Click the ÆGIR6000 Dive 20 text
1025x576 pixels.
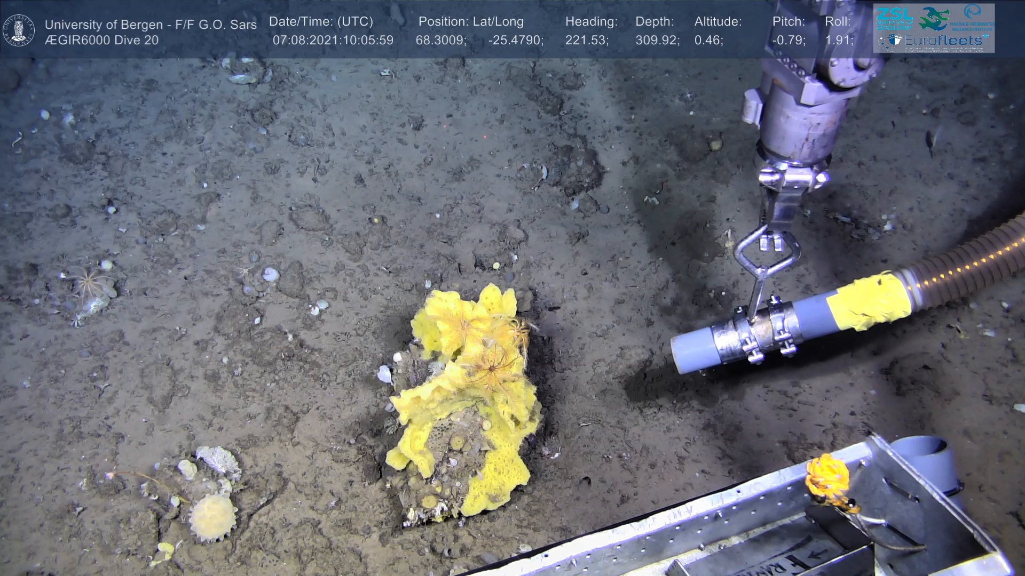pos(101,41)
